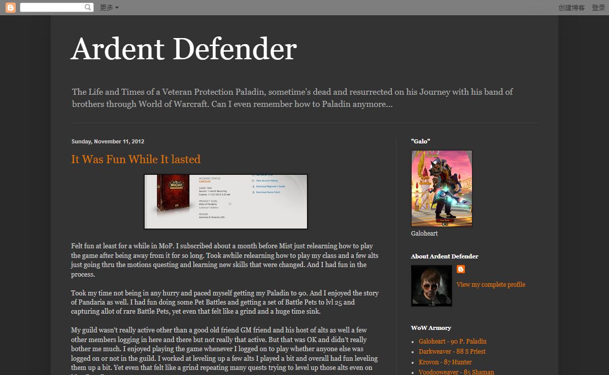Open Krovon - 87 Hunter armory link

(445, 362)
